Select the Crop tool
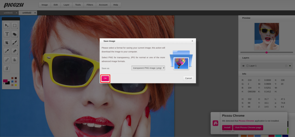The image size is (295, 137). 7,43
